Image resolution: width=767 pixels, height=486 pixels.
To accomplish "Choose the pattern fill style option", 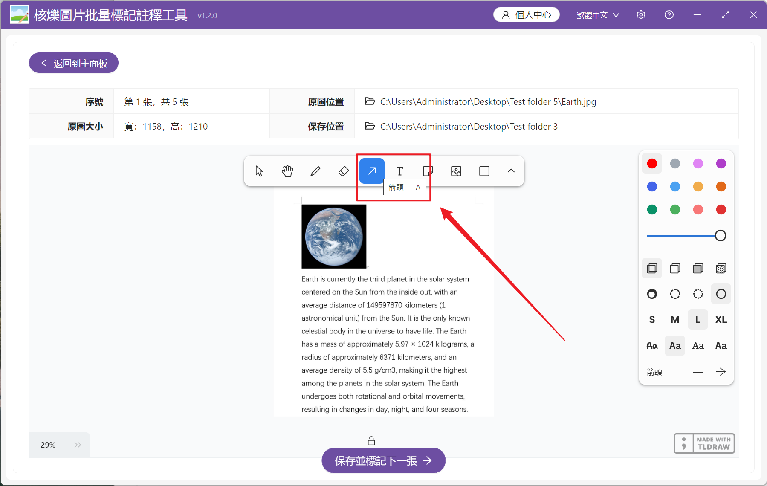I will point(721,268).
